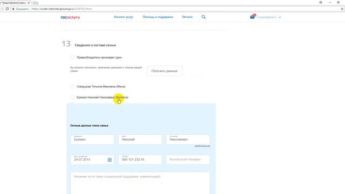Open the calendar date picker
Image resolution: width=345 pixels, height=194 pixels.
[109, 160]
